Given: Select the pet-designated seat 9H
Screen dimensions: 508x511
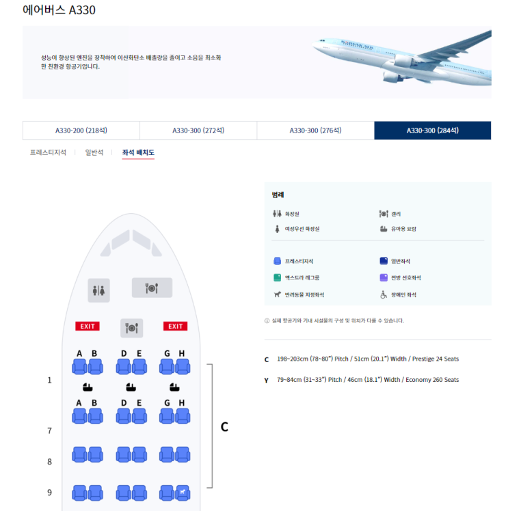Looking at the screenshot, I should pos(183,493).
